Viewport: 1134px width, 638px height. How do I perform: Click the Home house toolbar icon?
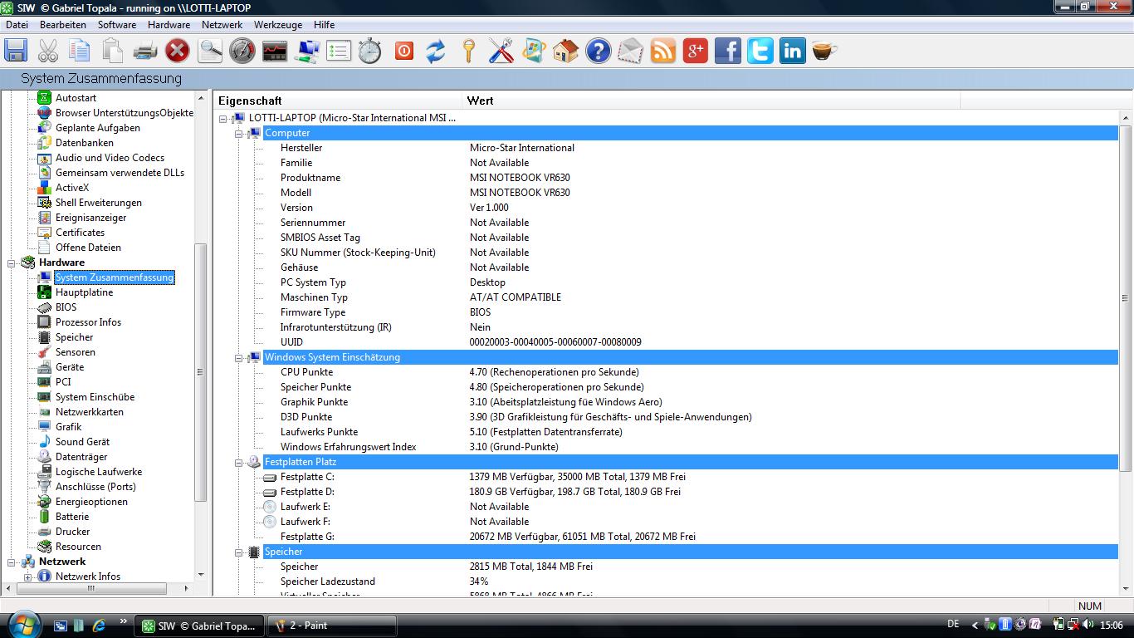pos(565,51)
